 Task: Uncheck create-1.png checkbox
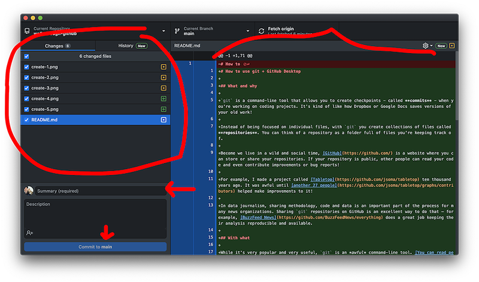click(26, 67)
